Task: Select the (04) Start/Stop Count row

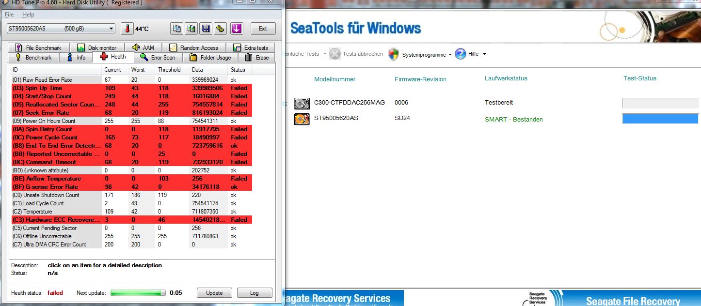Action: (131, 96)
